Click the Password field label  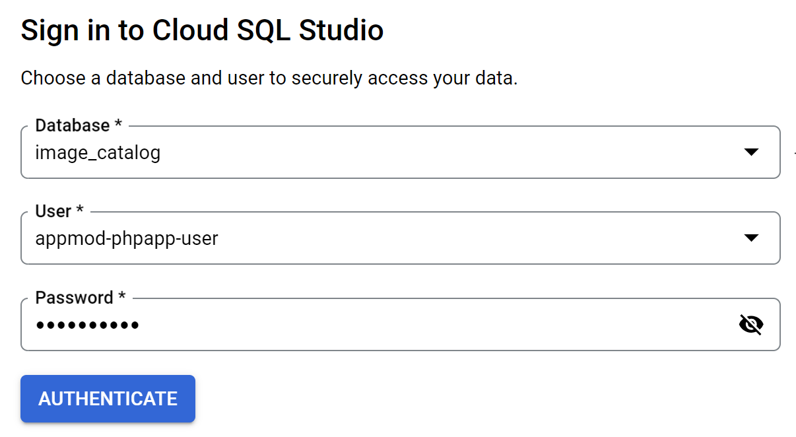pos(74,298)
